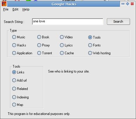This screenshot has width=136, height=119.
Task: Focus the Search String text field
Action: point(68,21)
